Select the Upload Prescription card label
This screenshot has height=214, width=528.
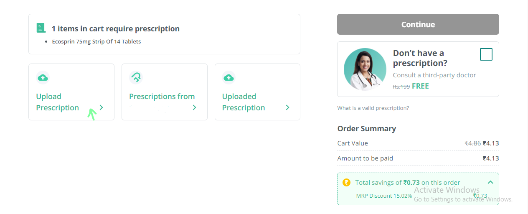[x=58, y=102]
